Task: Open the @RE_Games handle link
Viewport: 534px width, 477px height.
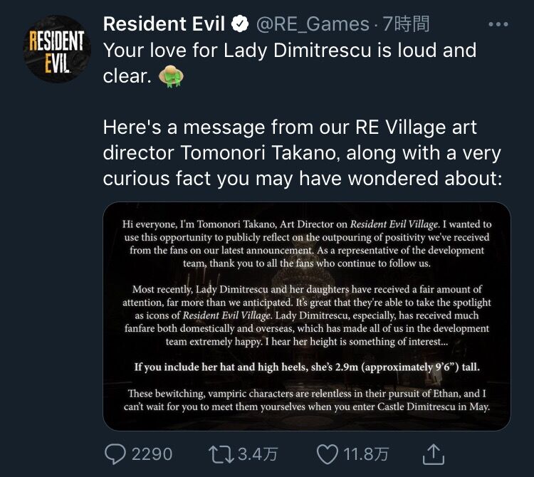Action: point(313,24)
